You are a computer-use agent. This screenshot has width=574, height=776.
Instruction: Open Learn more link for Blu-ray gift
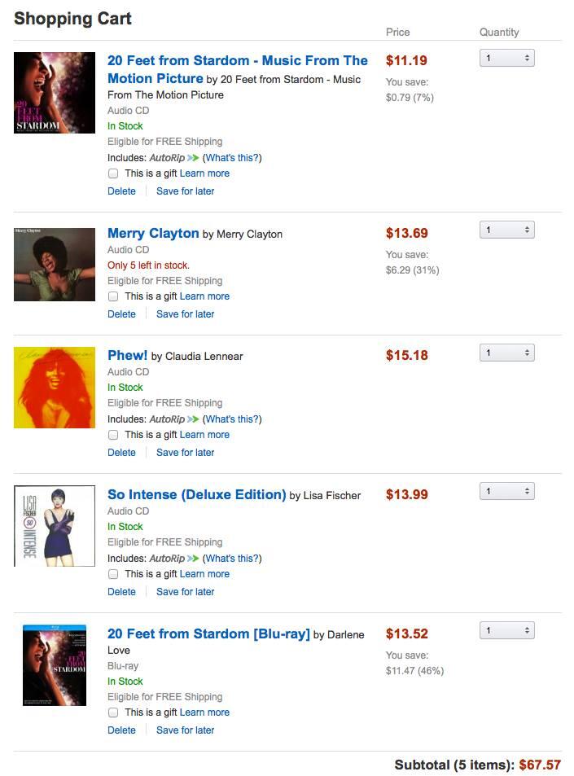coord(204,712)
